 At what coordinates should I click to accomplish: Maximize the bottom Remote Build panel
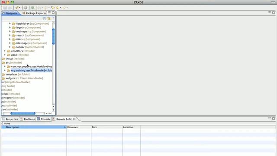click(x=274, y=118)
